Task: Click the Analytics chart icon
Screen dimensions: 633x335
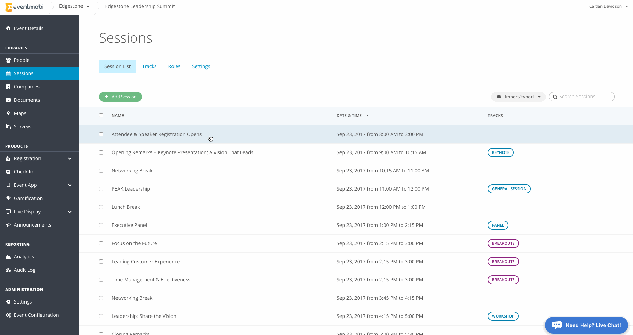Action: coord(8,257)
